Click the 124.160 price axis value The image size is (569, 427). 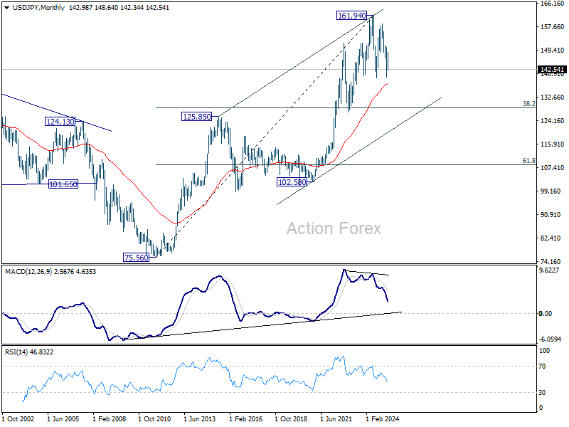[x=552, y=121]
